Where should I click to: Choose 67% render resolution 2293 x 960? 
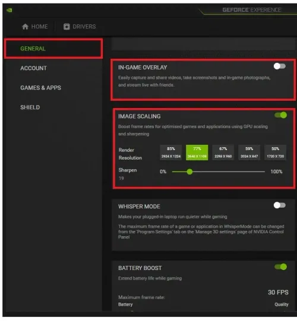223,152
